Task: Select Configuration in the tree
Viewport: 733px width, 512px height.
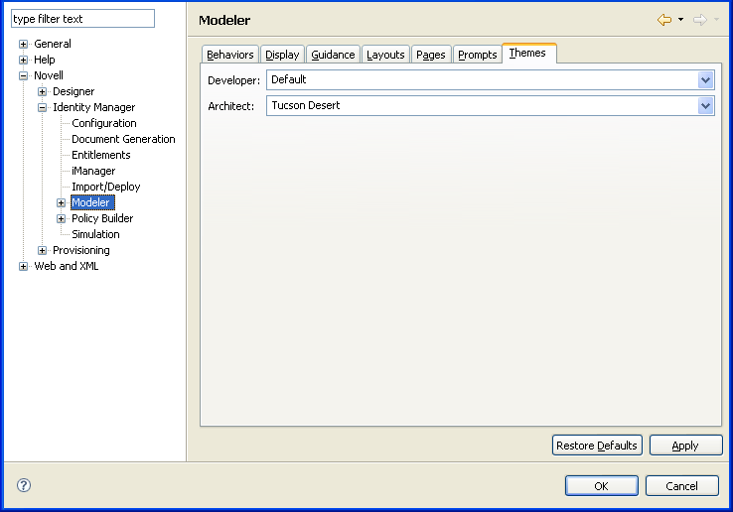Action: click(104, 123)
